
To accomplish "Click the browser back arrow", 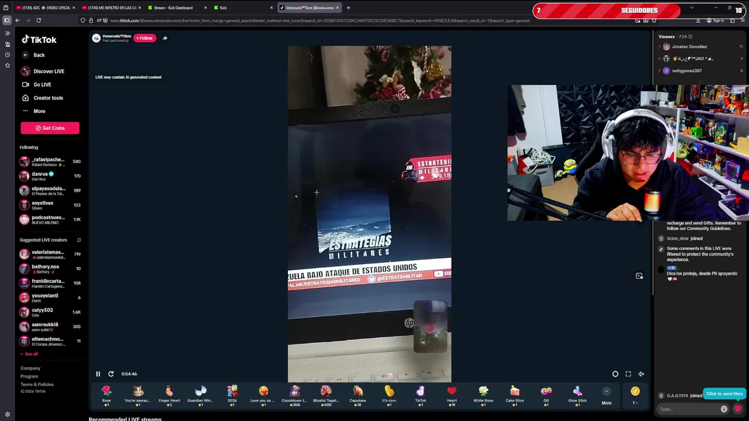I will point(18,20).
